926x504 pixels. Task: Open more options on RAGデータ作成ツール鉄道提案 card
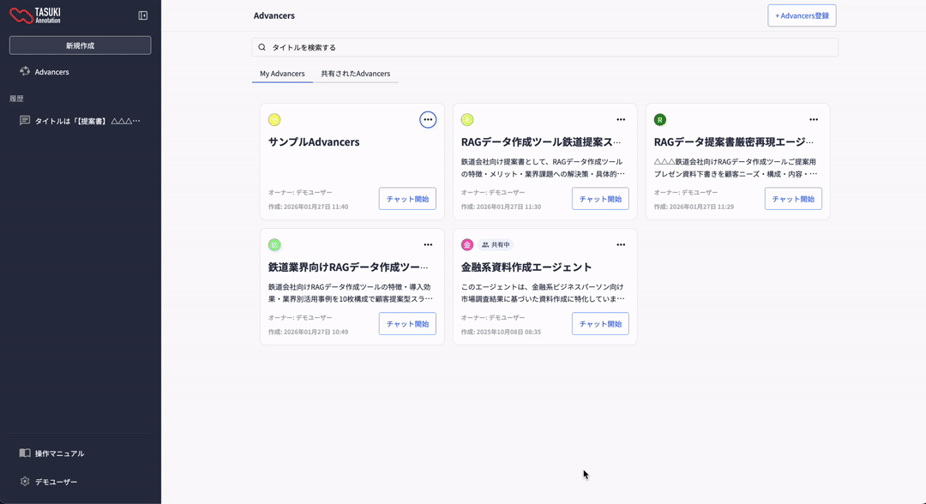[x=621, y=120]
